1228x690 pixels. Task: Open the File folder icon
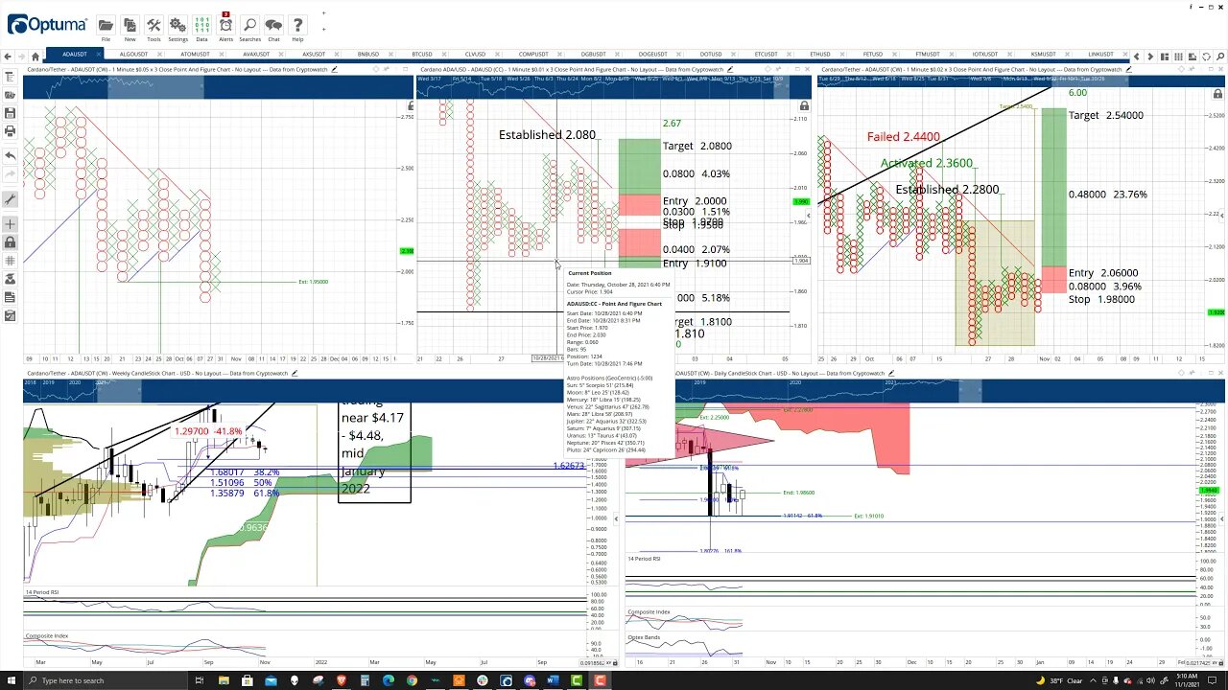coord(106,25)
